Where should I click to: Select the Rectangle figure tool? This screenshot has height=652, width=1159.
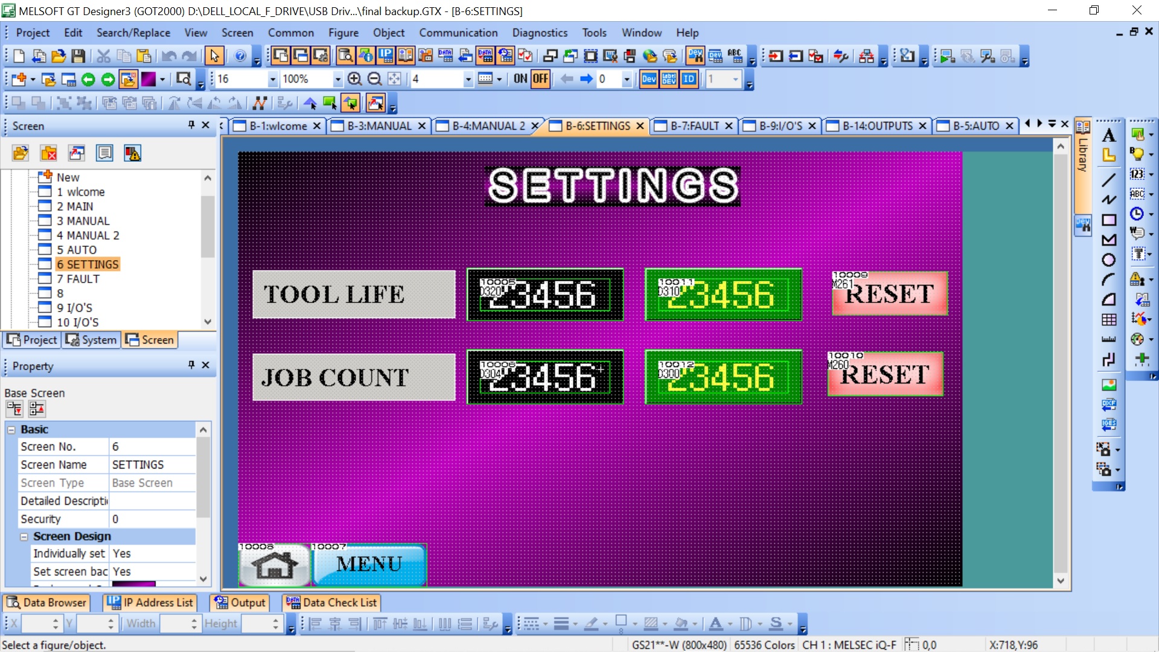tap(1109, 220)
